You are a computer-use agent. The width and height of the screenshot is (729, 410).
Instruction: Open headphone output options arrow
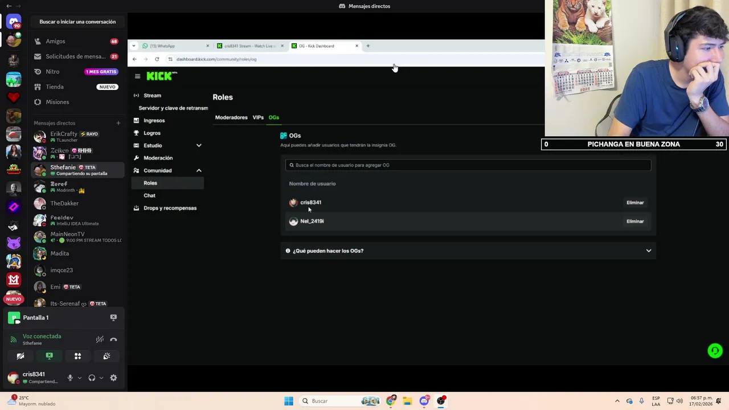coord(101,378)
